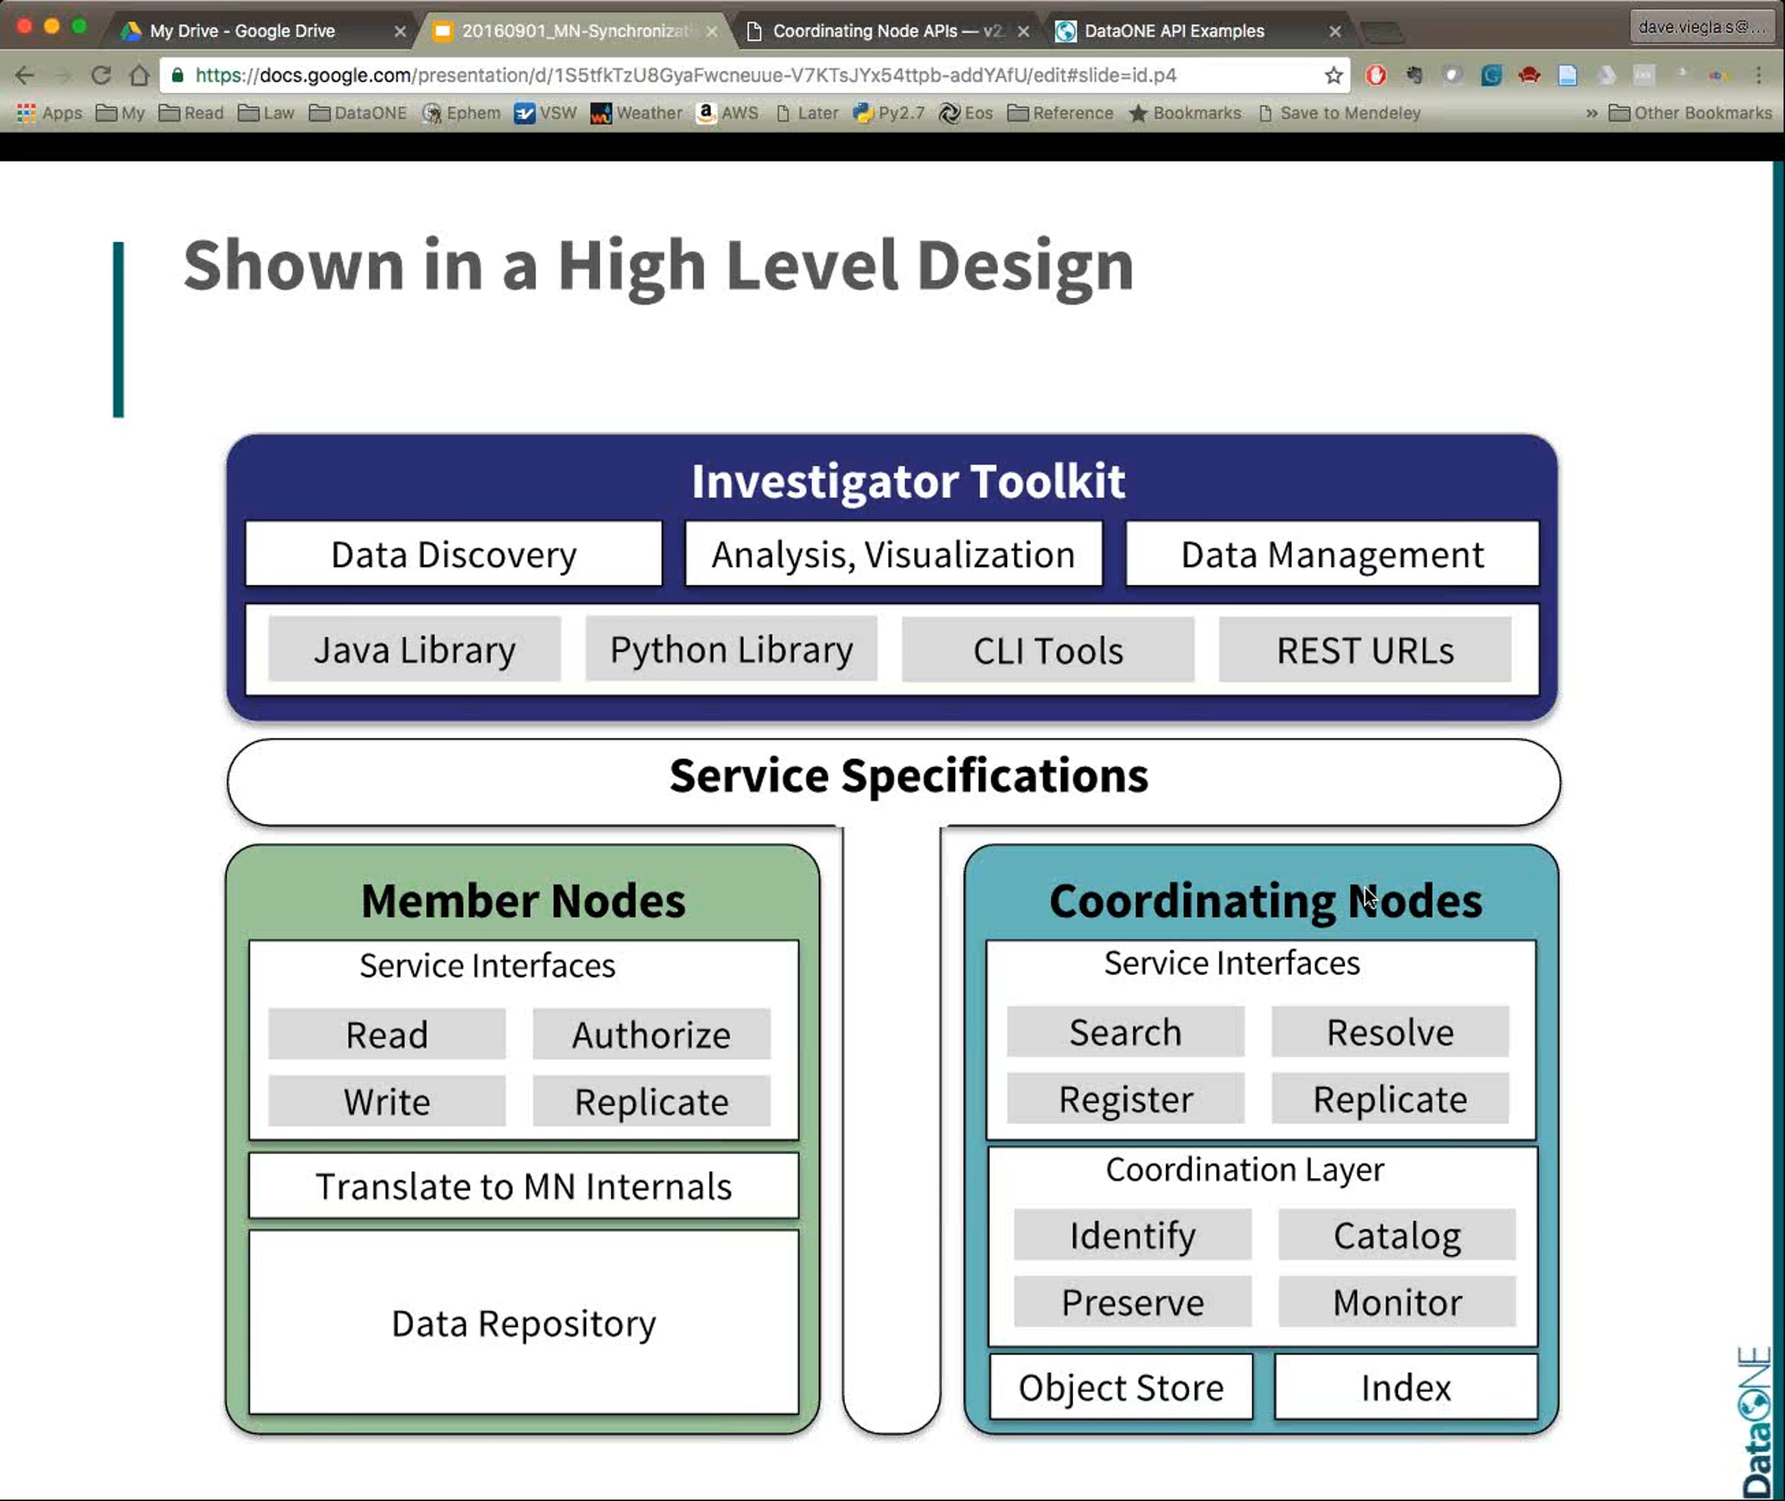Open the Other Bookmarks folder
Screen dimensions: 1785x1501
point(1691,112)
